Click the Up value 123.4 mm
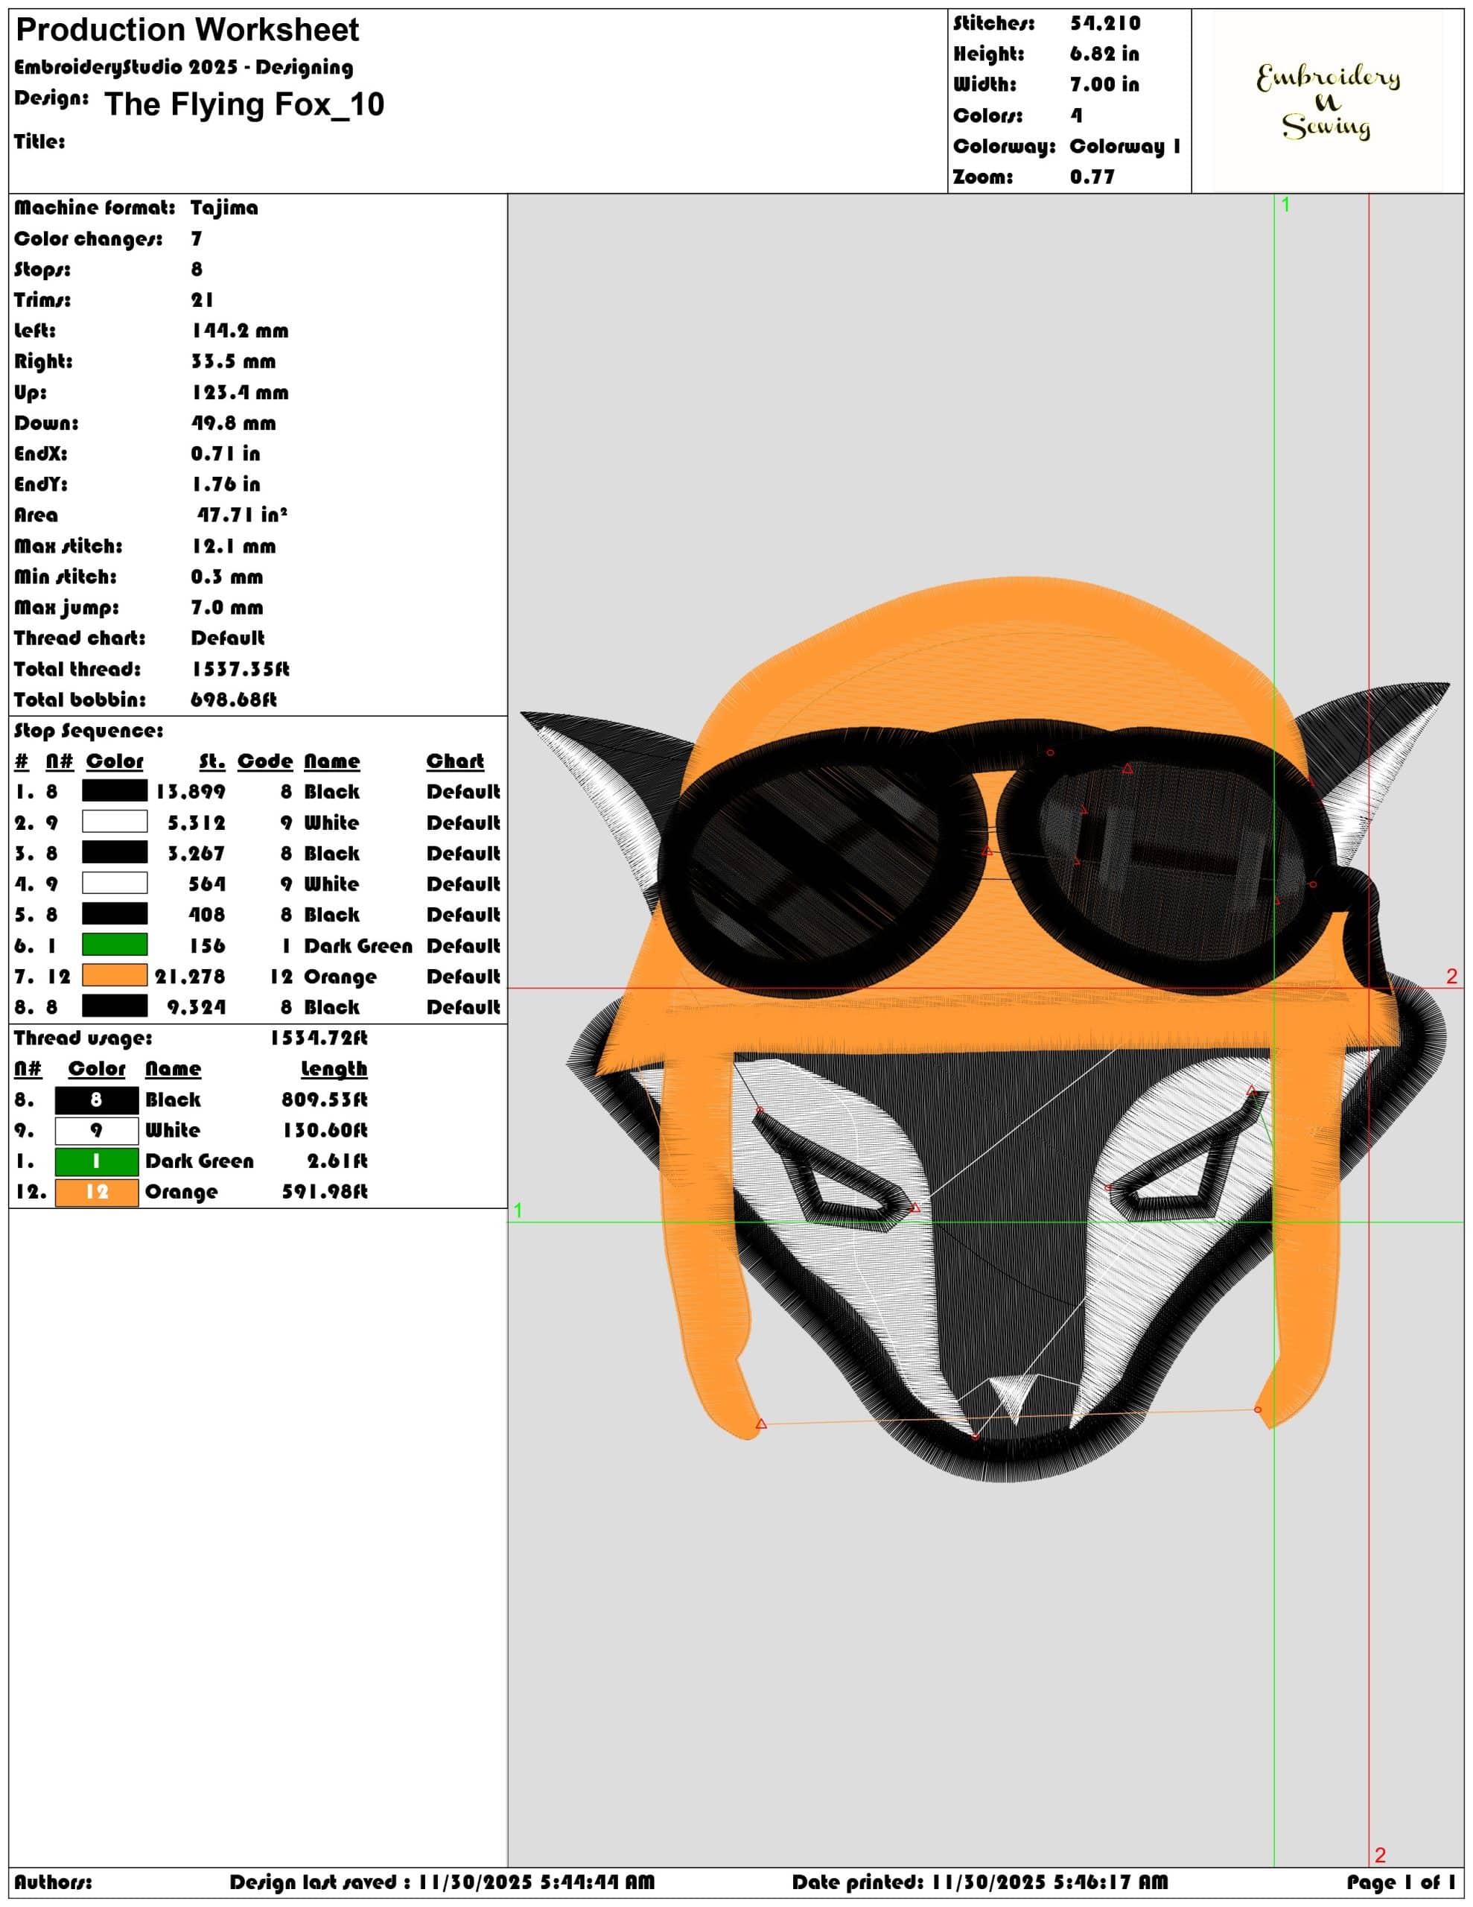Screen dimensions: 1473x1907 coord(240,393)
